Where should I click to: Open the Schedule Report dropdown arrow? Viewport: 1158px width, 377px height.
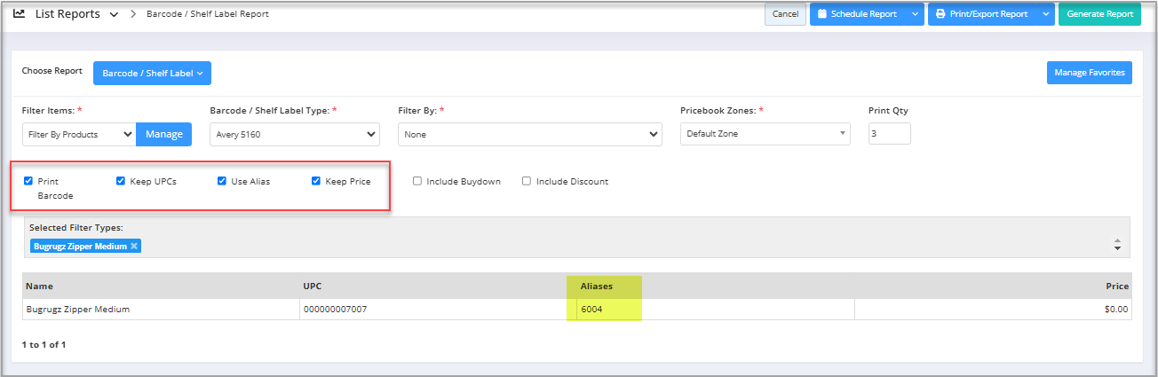(915, 14)
